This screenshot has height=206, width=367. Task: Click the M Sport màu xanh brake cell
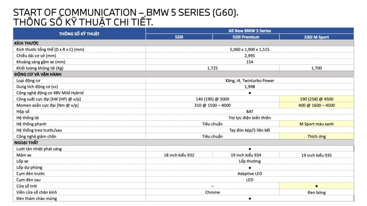(316, 124)
